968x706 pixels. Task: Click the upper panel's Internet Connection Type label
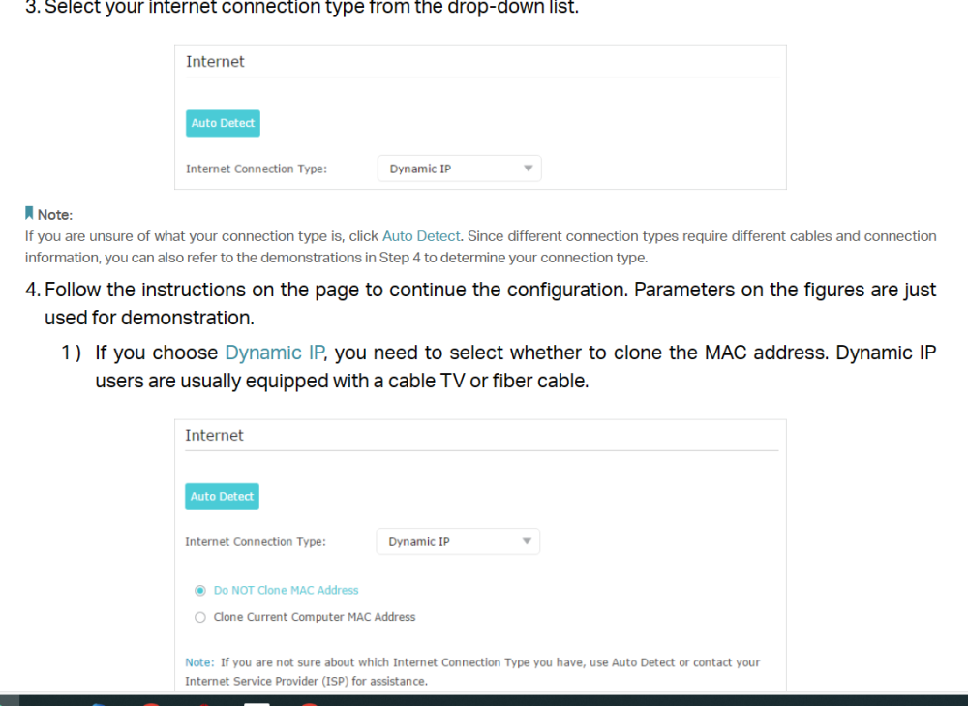click(257, 169)
